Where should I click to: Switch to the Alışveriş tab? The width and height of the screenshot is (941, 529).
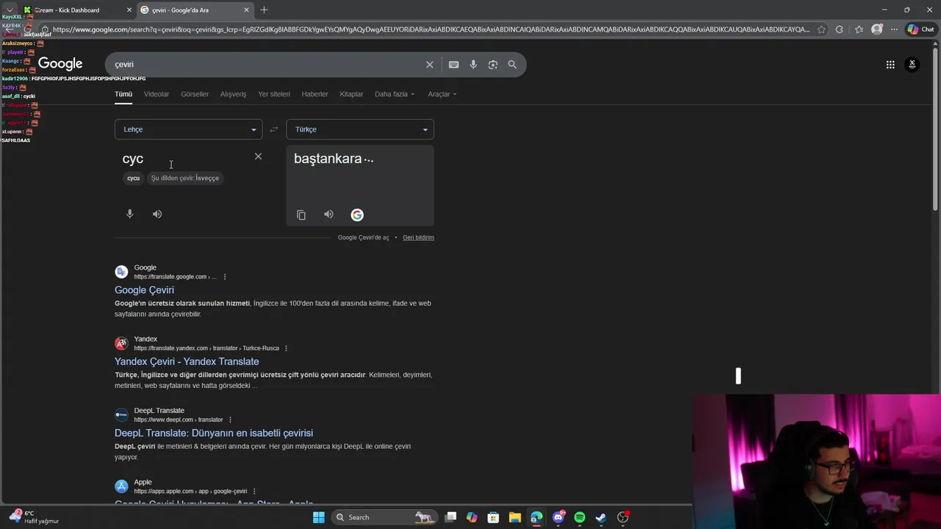(233, 94)
